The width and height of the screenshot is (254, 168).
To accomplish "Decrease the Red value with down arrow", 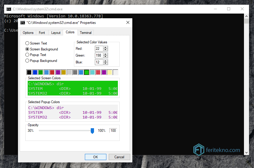I will [x=105, y=50].
